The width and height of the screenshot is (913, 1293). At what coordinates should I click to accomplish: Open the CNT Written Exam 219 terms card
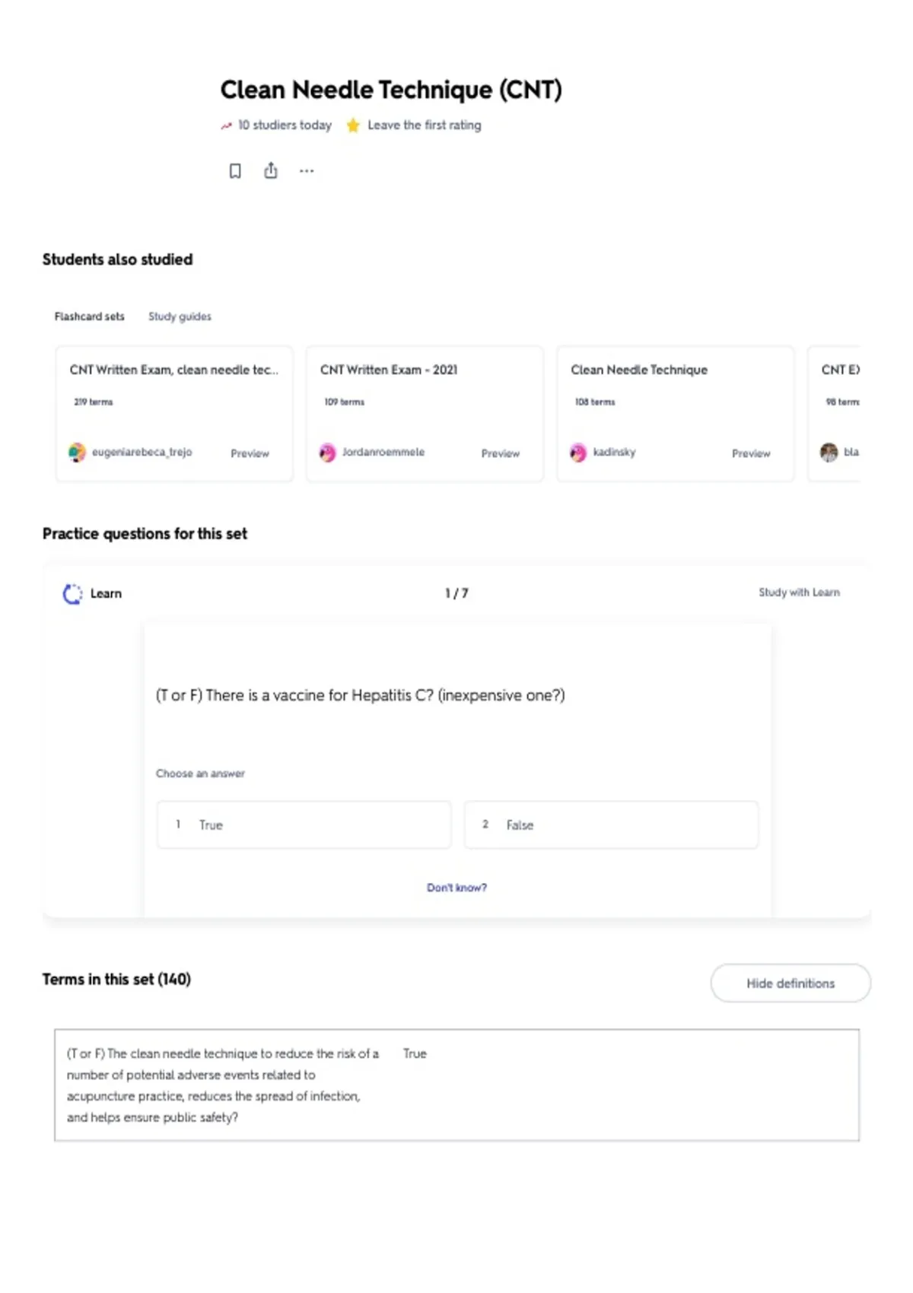(x=174, y=414)
